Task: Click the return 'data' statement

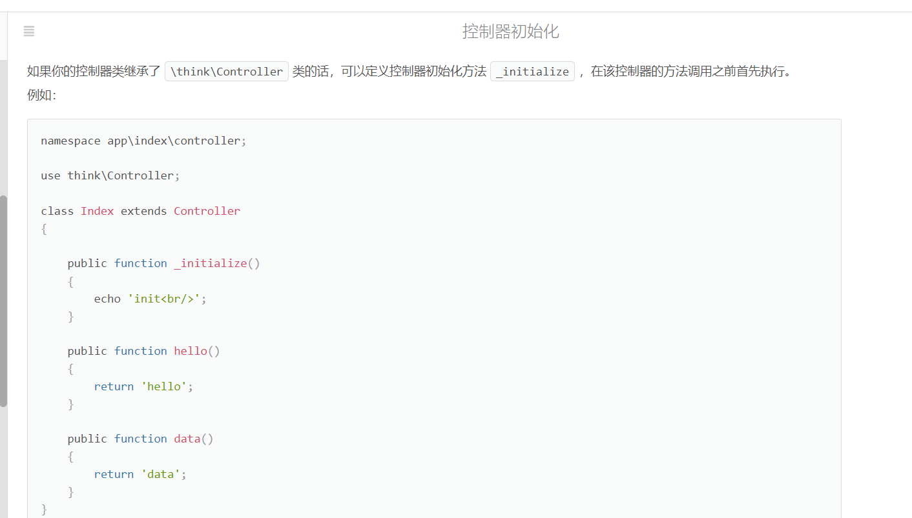Action: pyautogui.click(x=139, y=473)
